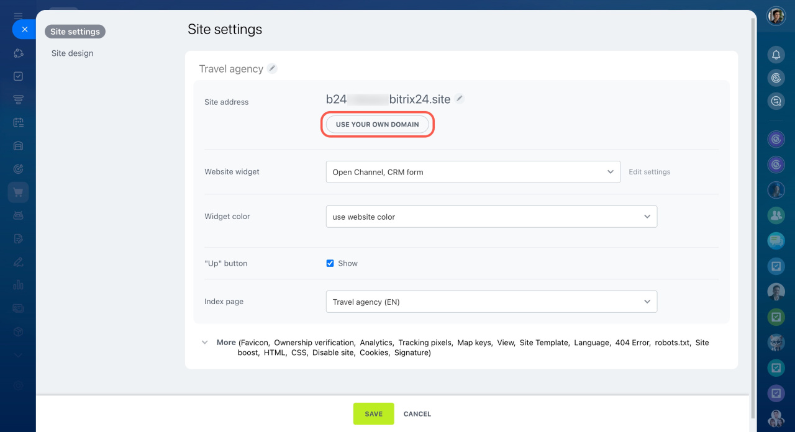
Task: Open the Sites and Stores cart icon
Action: pos(18,192)
